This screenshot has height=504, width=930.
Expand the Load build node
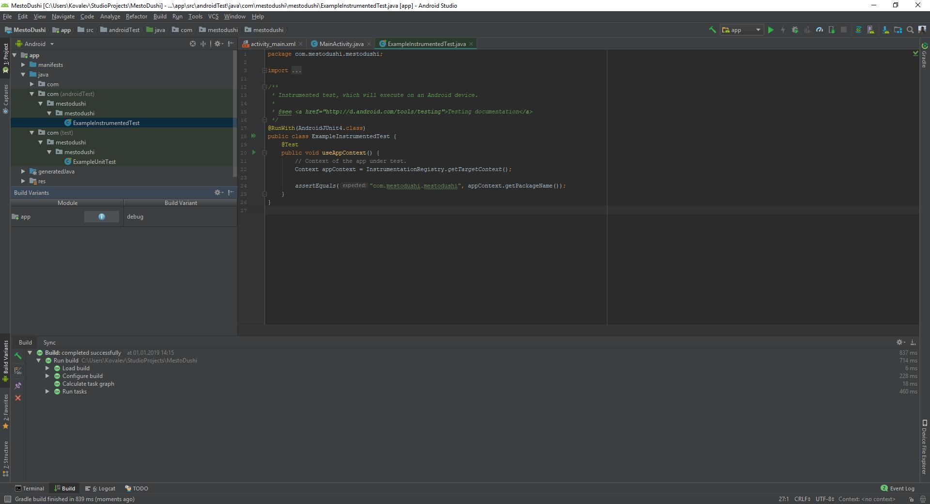(47, 368)
